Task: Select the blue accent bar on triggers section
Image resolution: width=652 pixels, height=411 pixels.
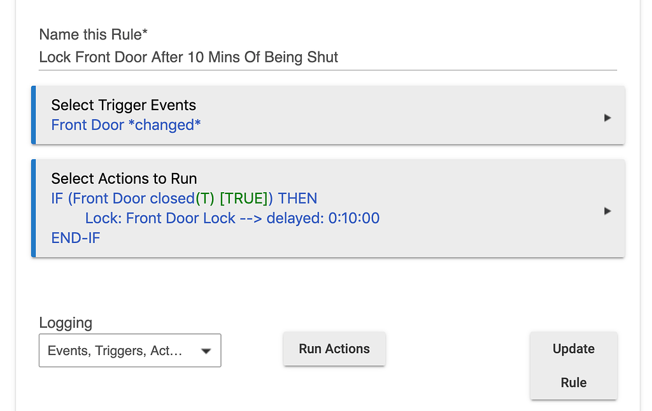Action: (34, 115)
